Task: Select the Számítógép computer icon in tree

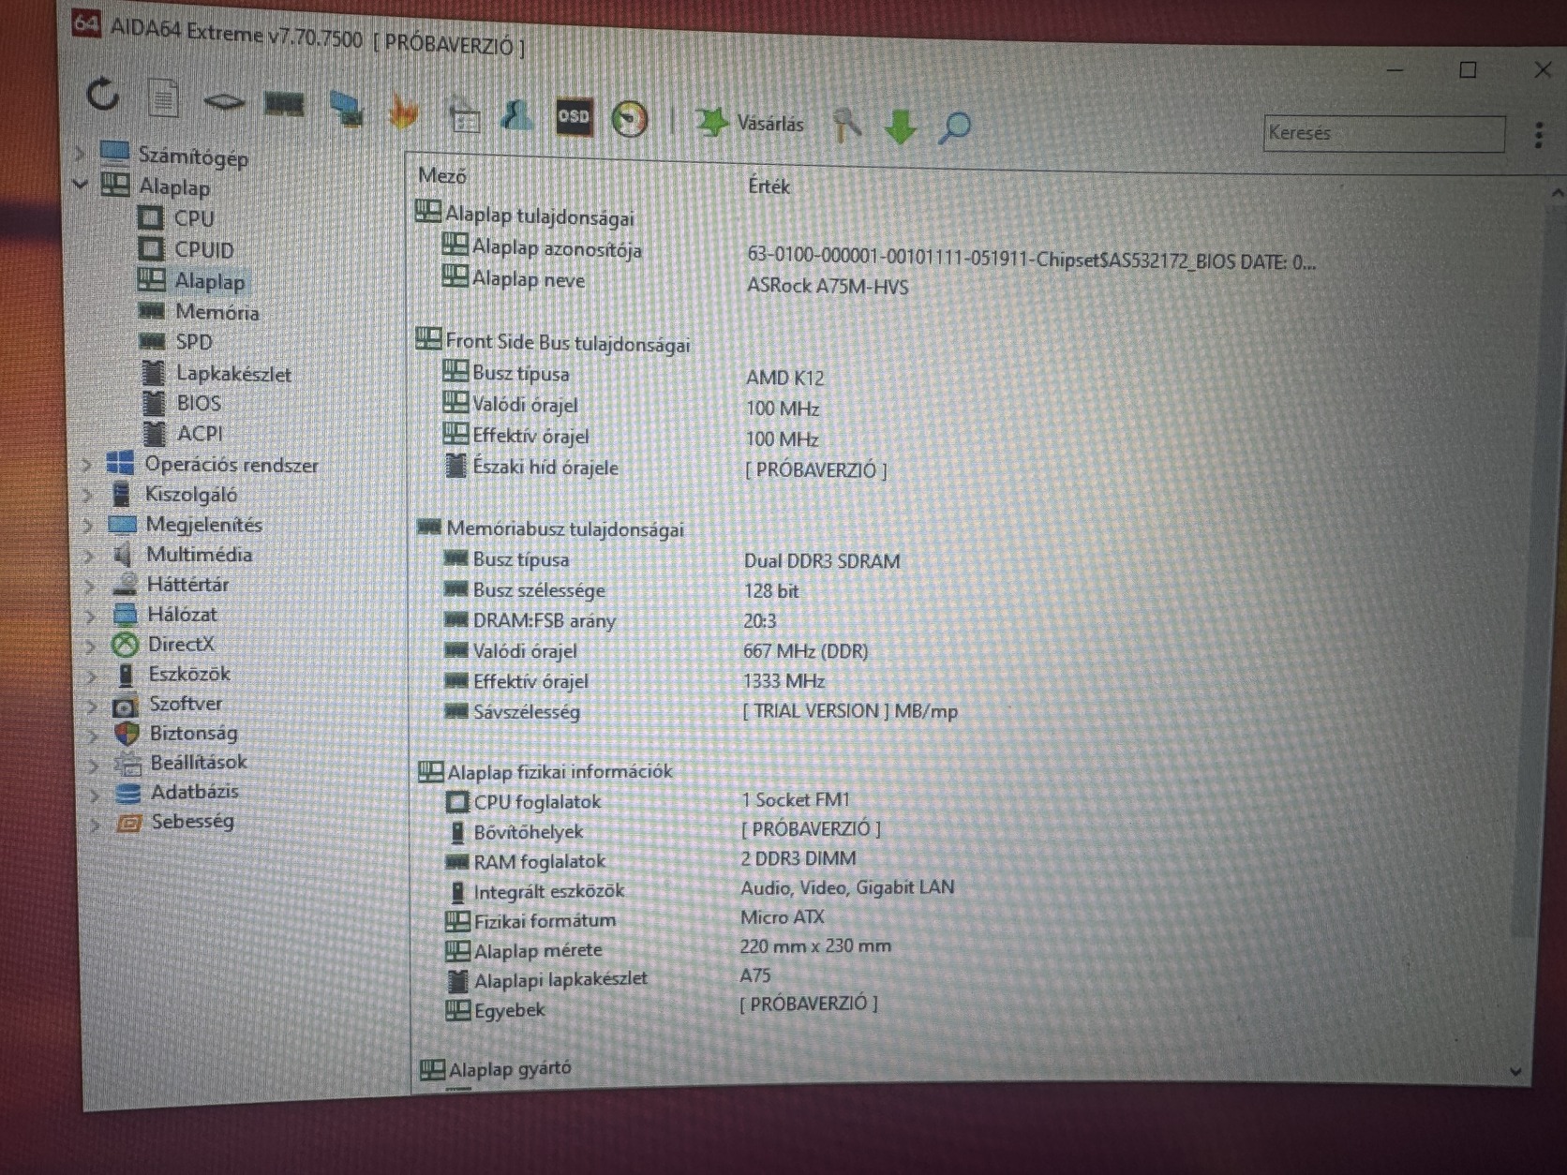Action: pyautogui.click(x=114, y=153)
